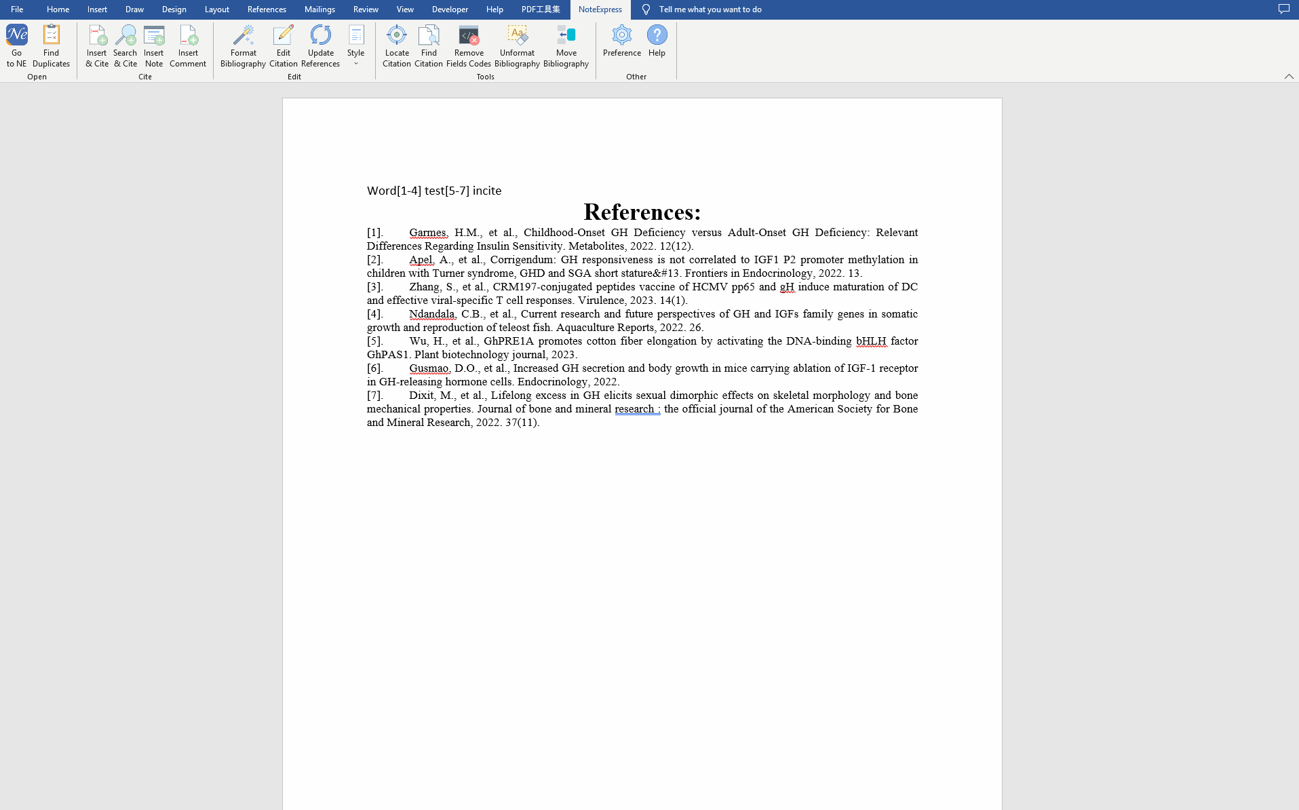Click underlined 'research :' in reference 7

pos(638,408)
